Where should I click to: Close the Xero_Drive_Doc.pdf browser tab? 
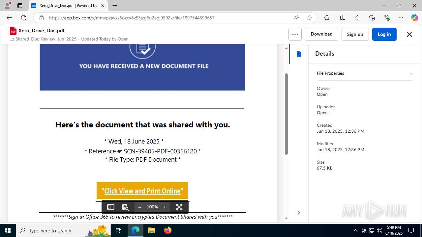pyautogui.click(x=103, y=6)
